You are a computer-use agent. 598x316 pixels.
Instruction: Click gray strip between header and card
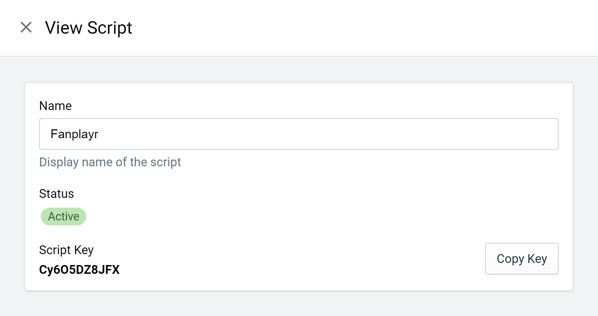click(299, 70)
